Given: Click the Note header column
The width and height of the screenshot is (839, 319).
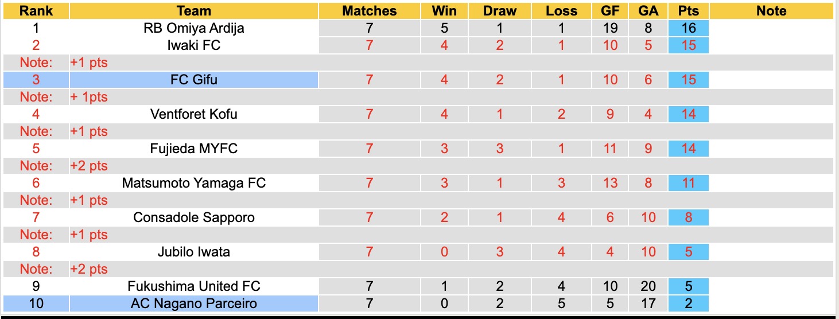Looking at the screenshot, I should tap(771, 11).
